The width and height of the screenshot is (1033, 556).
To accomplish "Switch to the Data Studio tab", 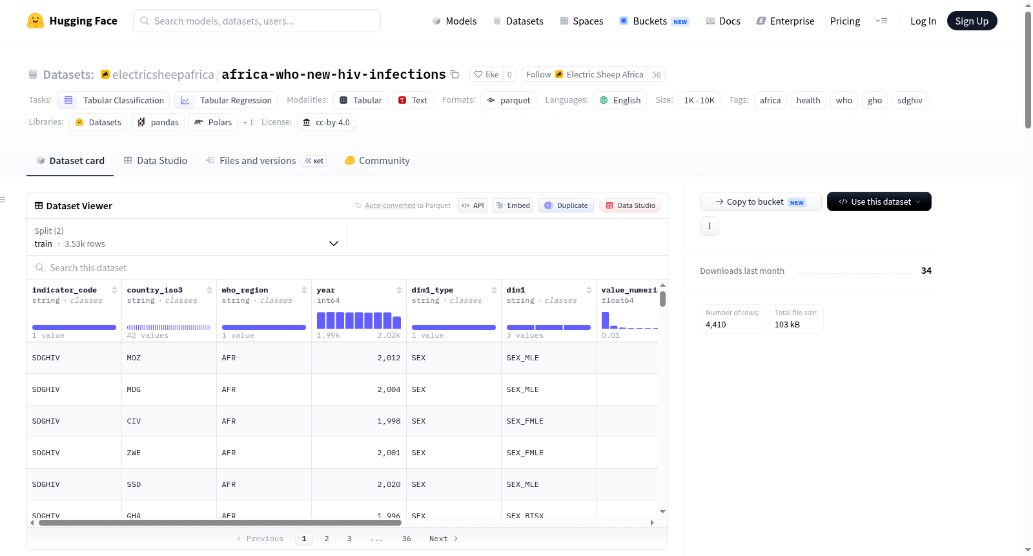I will tap(155, 160).
